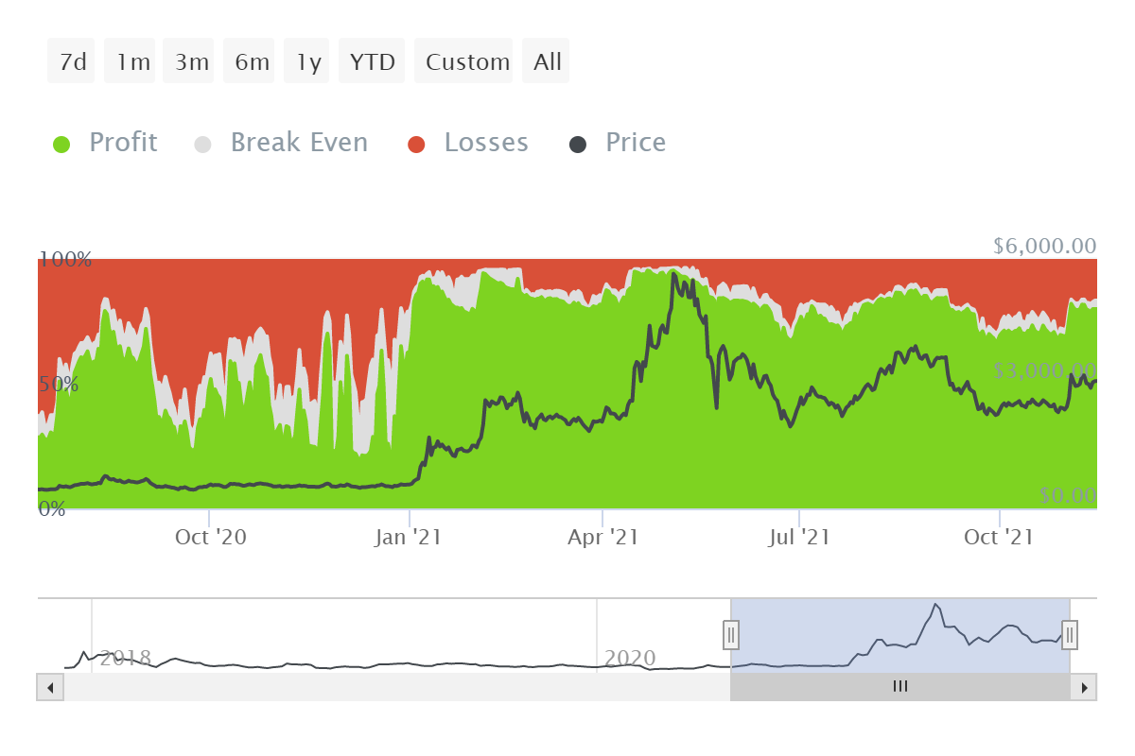1135x756 pixels.
Task: Select the 1m time range button
Action: [131, 61]
